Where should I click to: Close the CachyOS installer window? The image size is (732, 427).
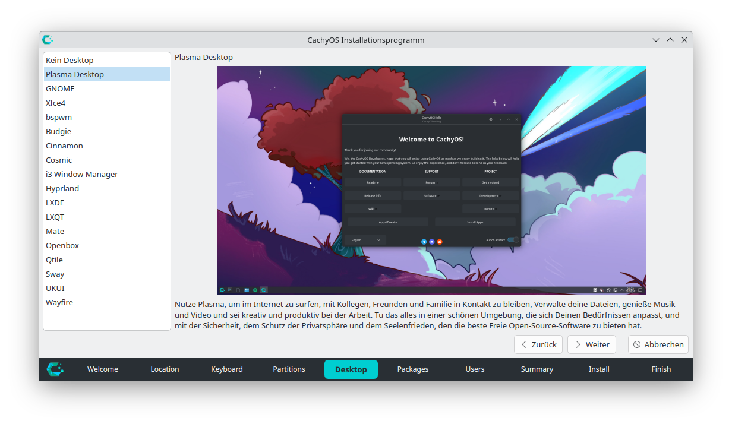coord(684,40)
